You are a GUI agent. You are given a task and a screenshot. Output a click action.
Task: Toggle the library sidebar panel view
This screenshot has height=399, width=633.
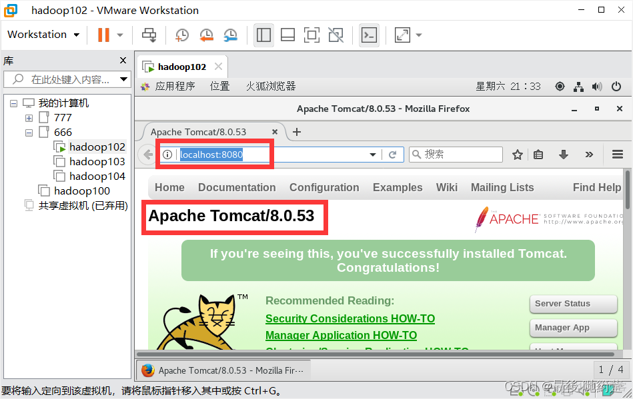coord(263,35)
